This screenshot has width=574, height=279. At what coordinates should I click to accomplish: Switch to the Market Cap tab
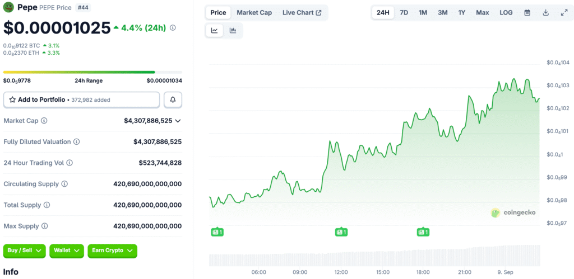(254, 13)
